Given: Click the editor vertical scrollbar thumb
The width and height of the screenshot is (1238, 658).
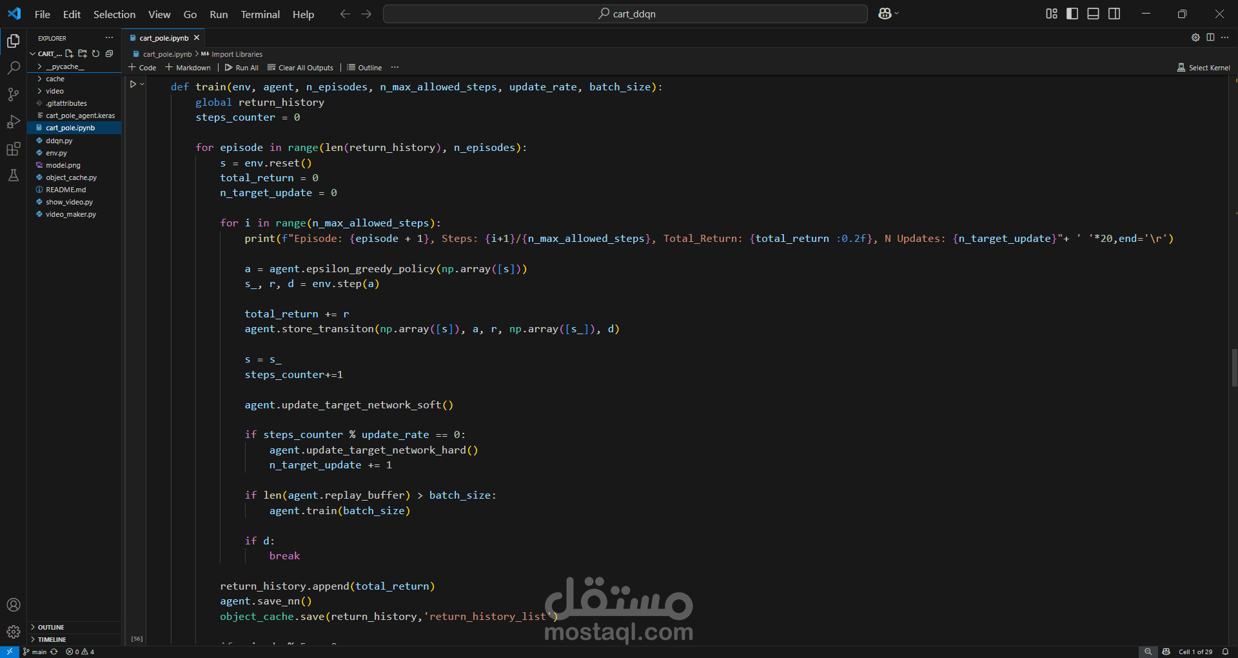Looking at the screenshot, I should click(1234, 368).
